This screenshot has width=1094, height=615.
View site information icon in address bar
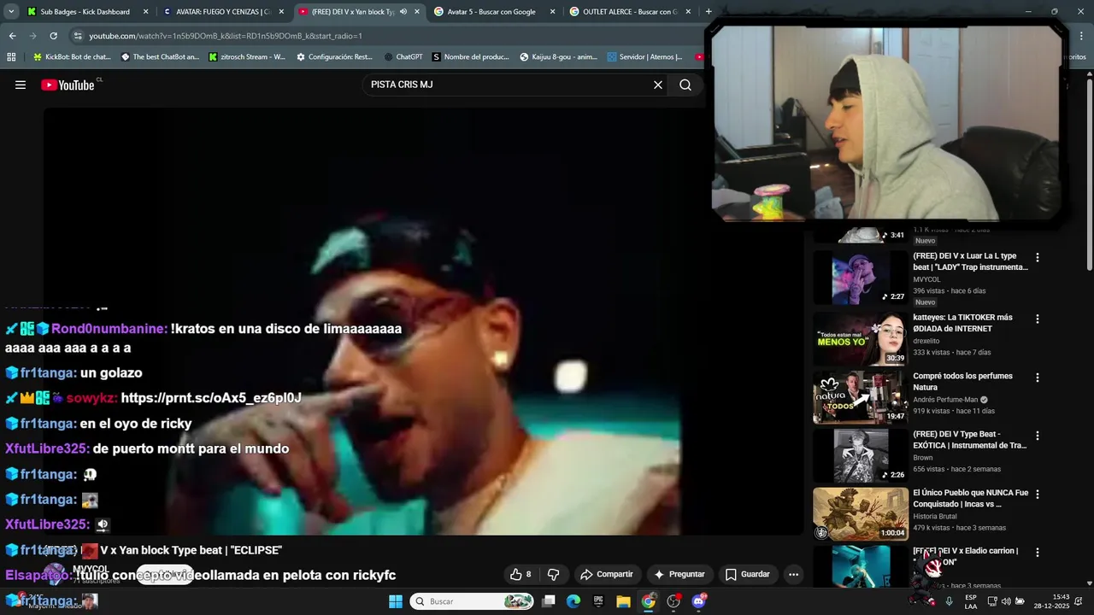tap(78, 36)
